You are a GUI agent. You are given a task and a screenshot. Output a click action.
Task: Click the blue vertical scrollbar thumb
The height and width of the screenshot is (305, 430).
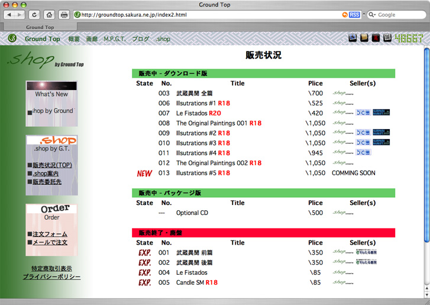pyautogui.click(x=427, y=145)
